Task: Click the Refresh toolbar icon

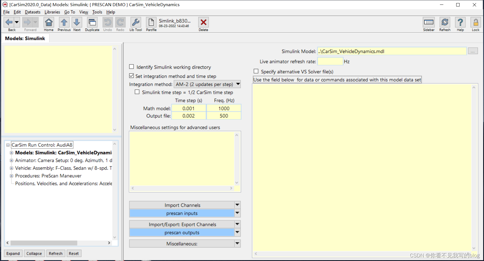Action: [445, 22]
